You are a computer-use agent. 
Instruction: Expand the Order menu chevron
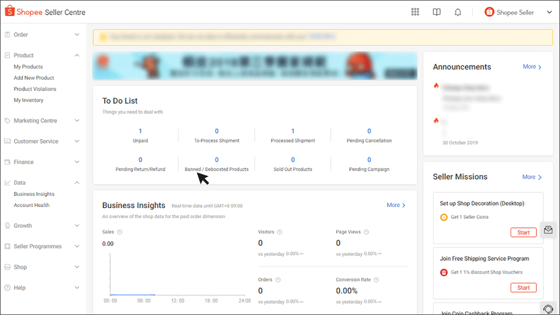(x=77, y=35)
